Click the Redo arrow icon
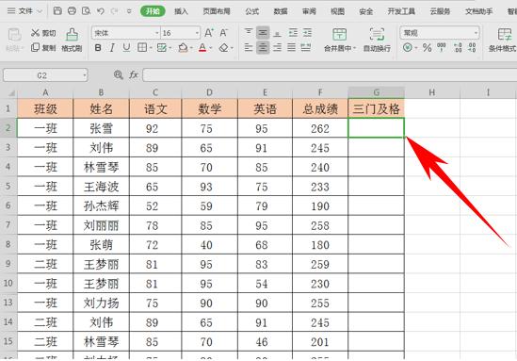This screenshot has width=517, height=361. (x=114, y=11)
